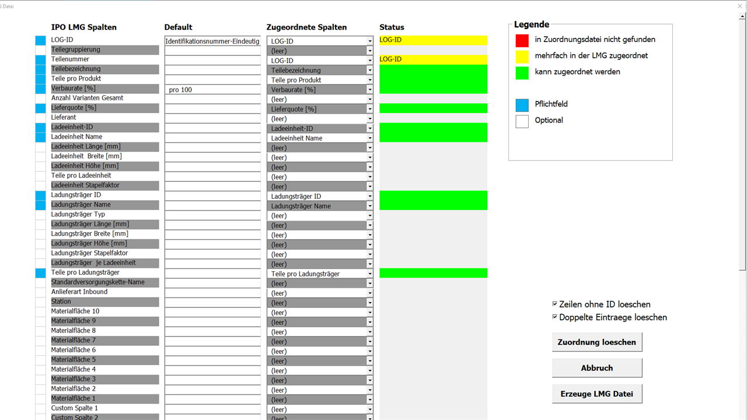Click the blue marker next to LOG-ID row
Image resolution: width=747 pixels, height=420 pixels.
(40, 40)
